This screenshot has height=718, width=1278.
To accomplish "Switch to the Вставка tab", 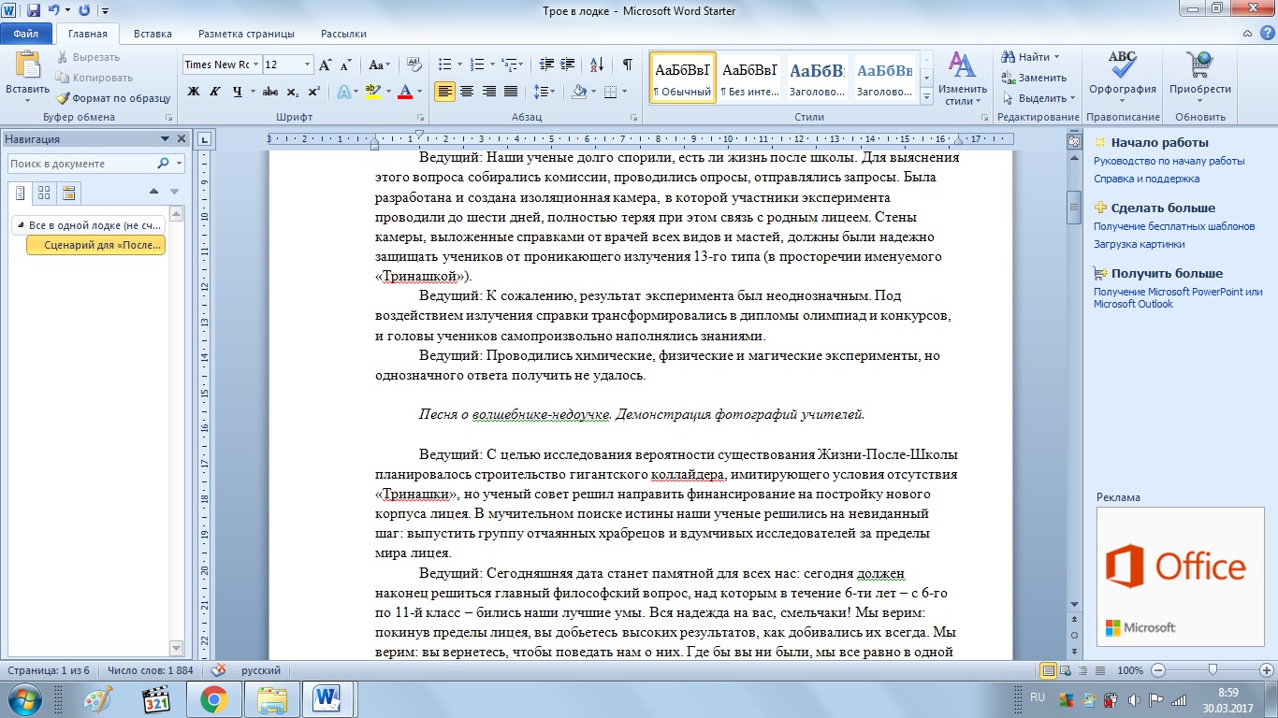I will click(x=152, y=34).
